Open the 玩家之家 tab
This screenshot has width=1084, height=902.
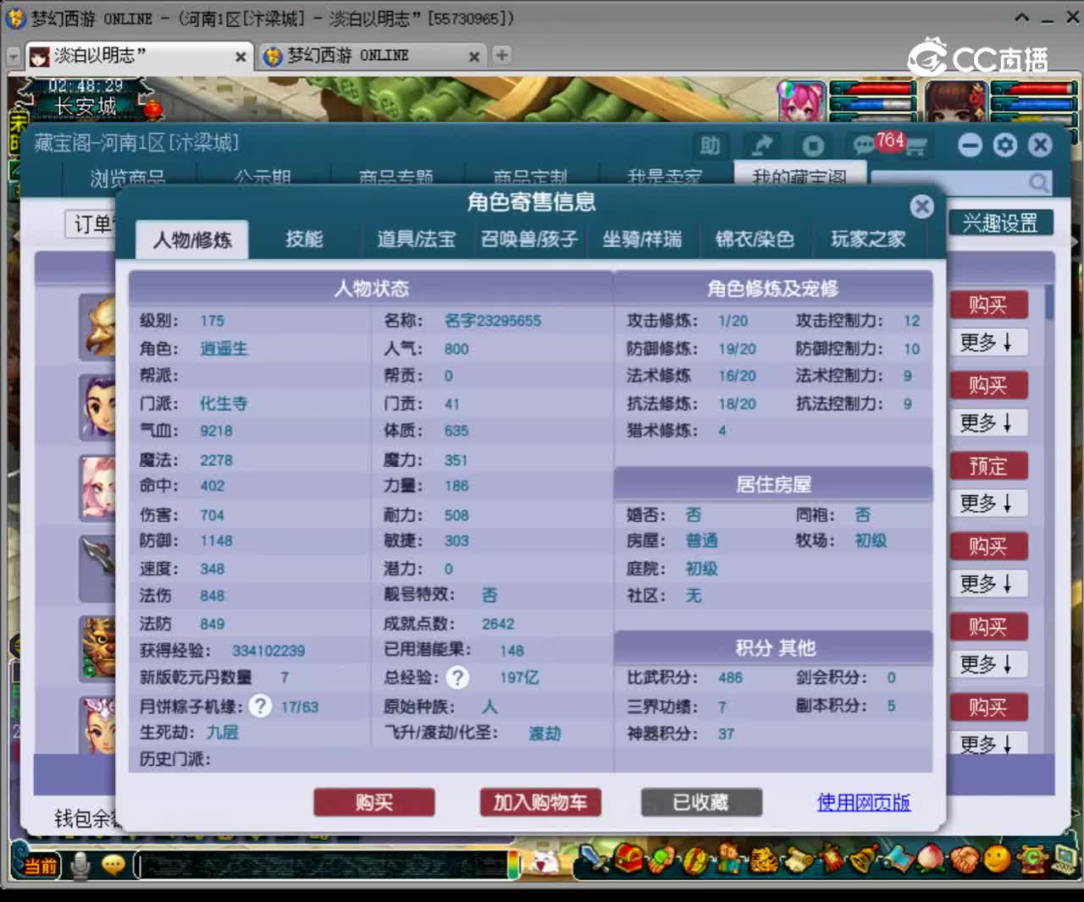868,239
